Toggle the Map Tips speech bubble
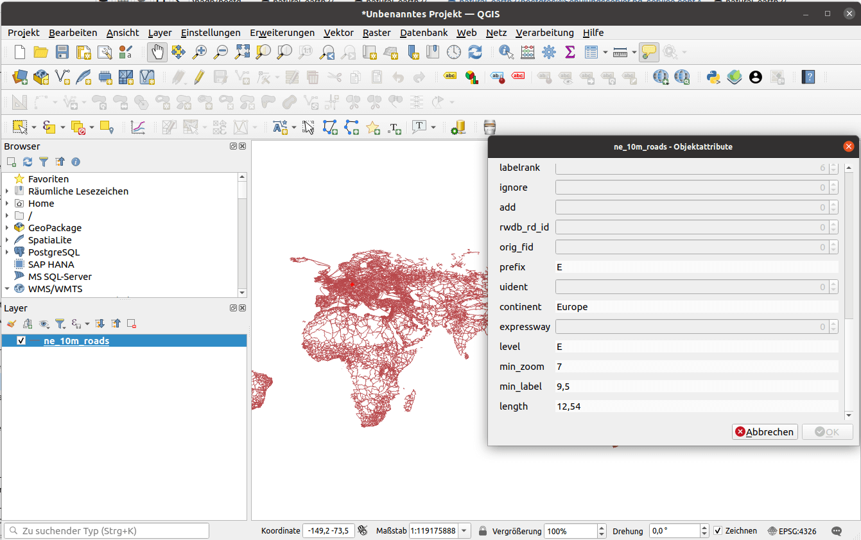The height and width of the screenshot is (540, 861). tap(649, 52)
